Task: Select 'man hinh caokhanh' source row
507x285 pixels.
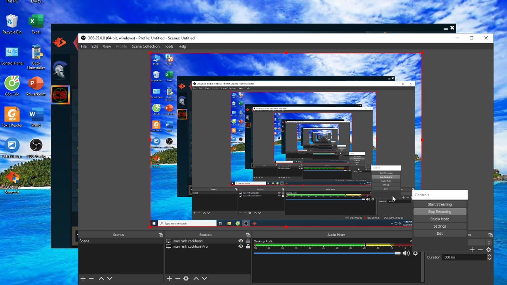Action: click(x=208, y=241)
